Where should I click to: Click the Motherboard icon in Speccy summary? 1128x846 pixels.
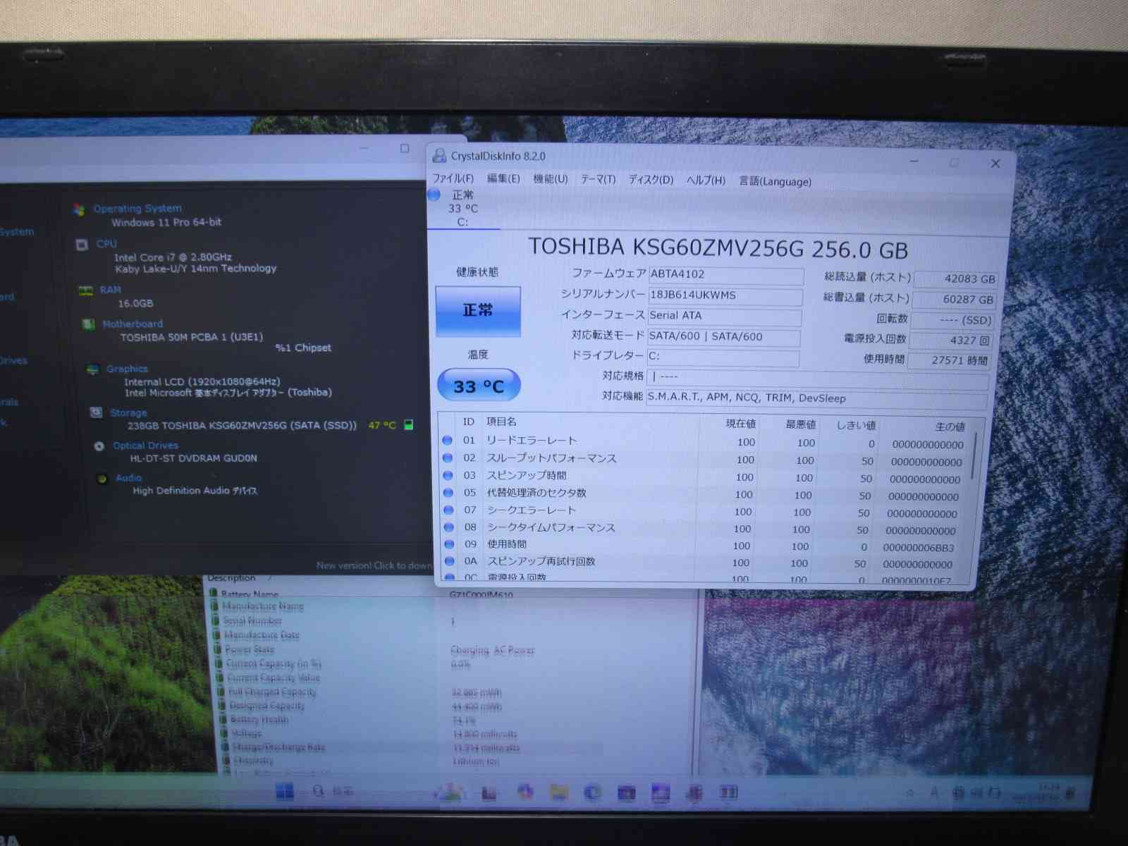coord(89,324)
